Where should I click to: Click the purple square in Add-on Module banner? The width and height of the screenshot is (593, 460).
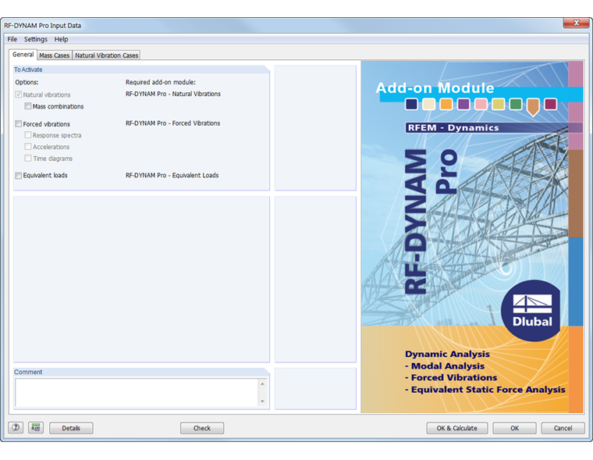[463, 104]
